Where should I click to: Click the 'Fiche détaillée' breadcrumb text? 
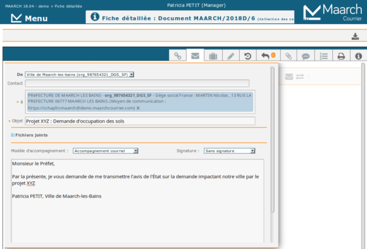tap(68, 6)
